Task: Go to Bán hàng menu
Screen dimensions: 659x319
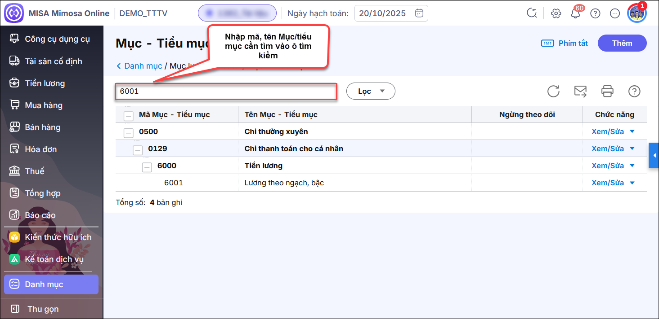Action: [43, 127]
